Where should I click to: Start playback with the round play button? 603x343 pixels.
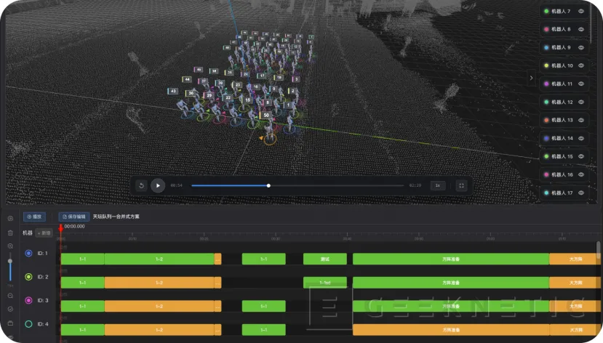[158, 185]
